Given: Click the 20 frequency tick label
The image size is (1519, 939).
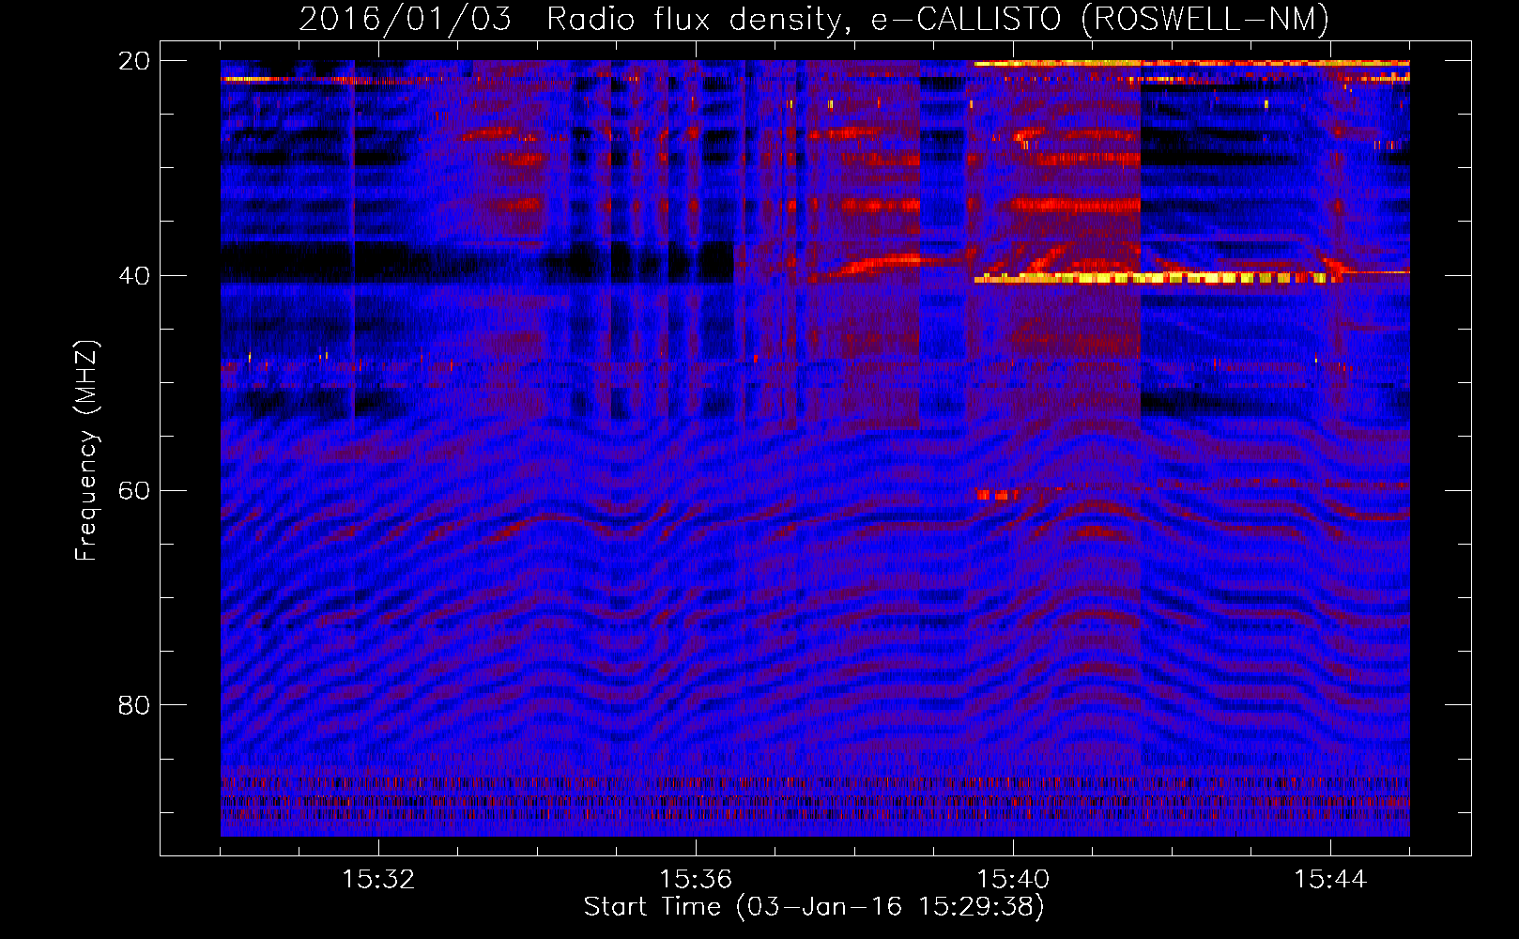Looking at the screenshot, I should click(x=133, y=61).
